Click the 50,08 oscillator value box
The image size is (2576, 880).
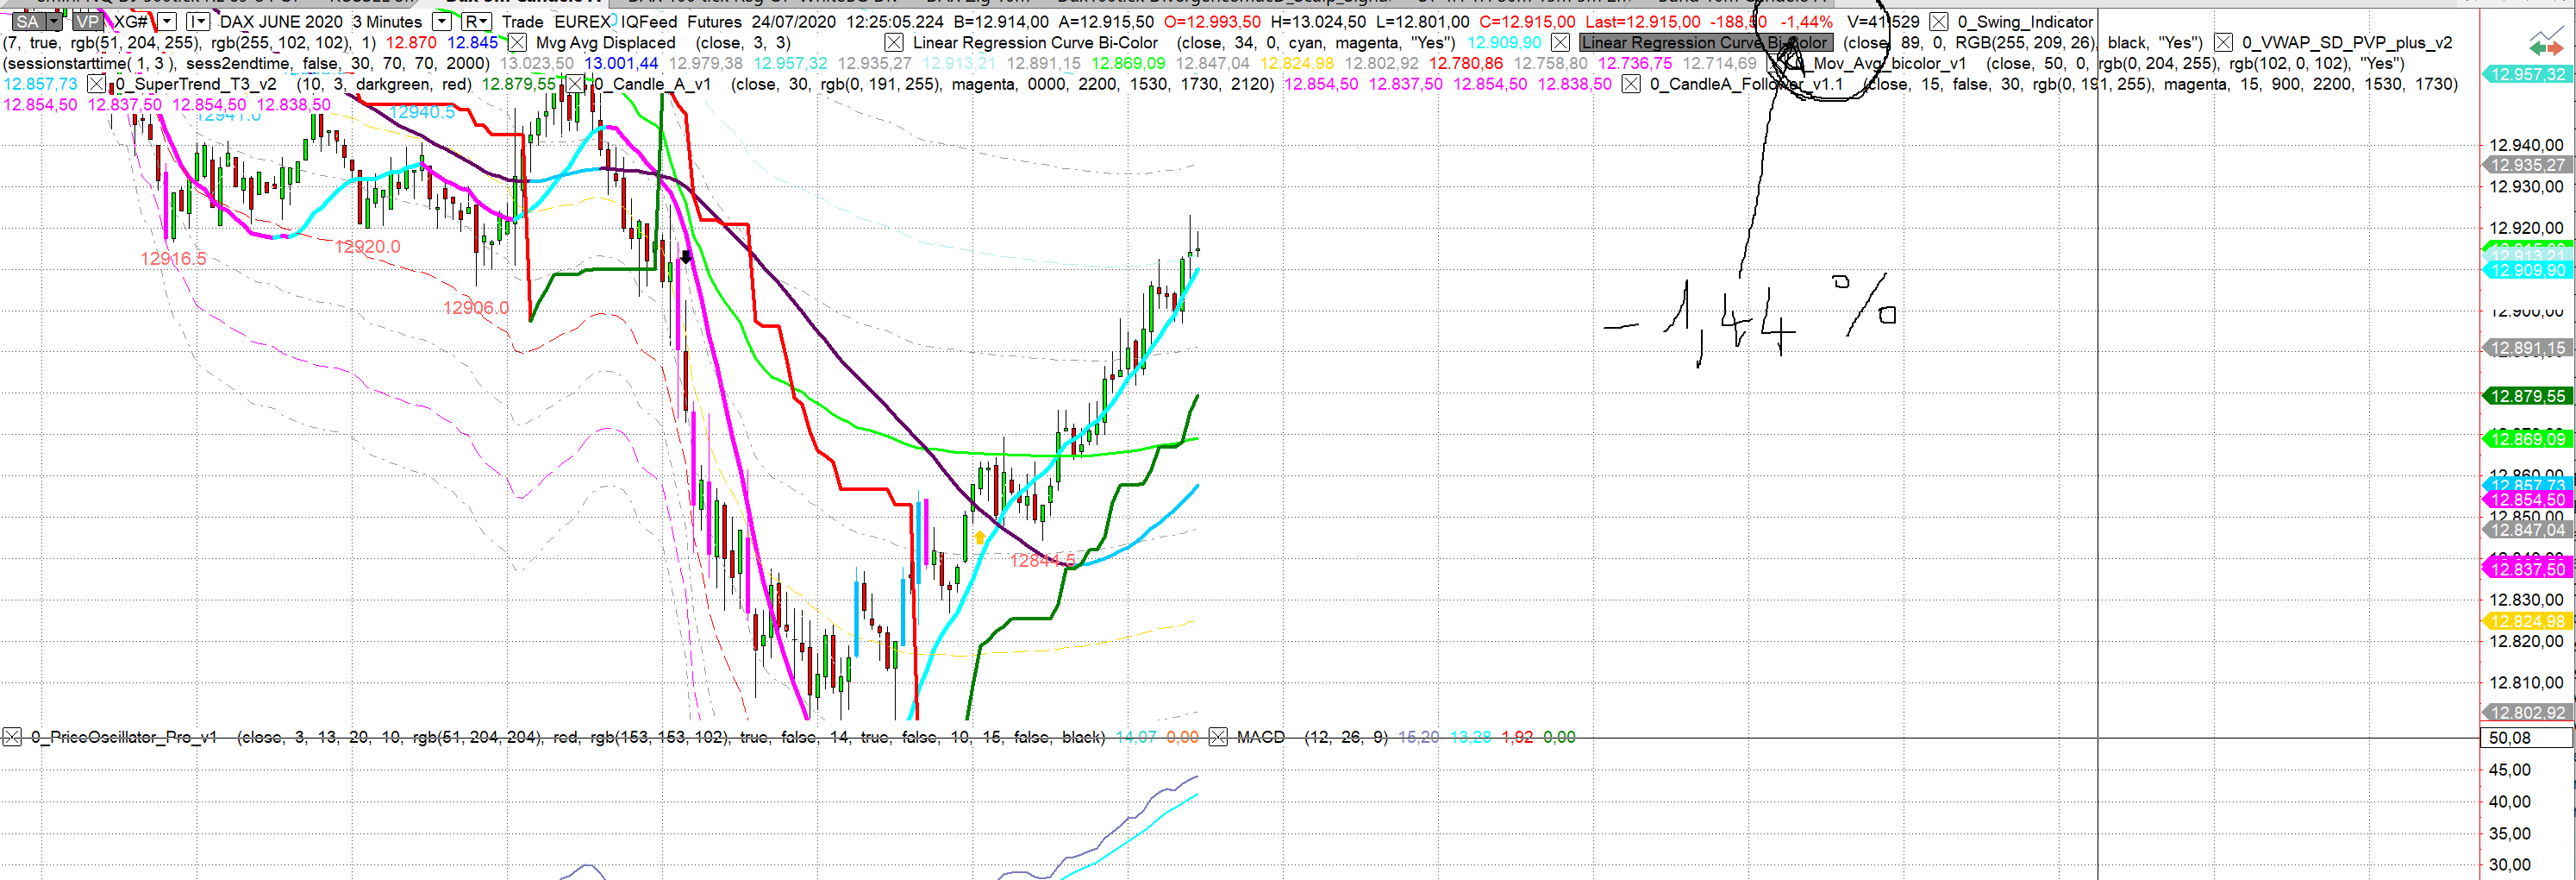[2527, 738]
